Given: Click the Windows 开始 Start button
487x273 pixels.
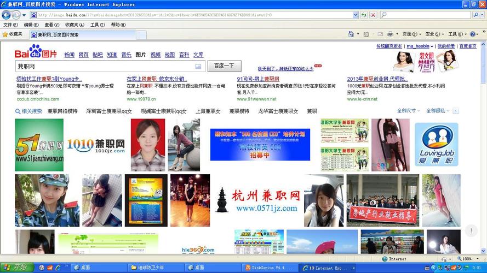Looking at the screenshot, I should 16,268.
